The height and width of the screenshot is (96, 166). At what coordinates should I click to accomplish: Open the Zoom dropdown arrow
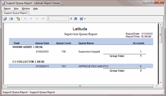(85, 19)
